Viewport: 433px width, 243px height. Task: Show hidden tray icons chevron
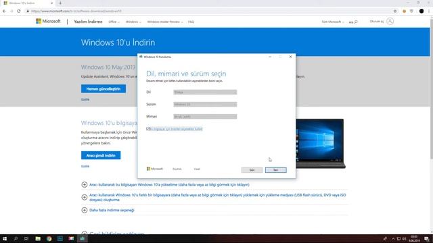click(x=393, y=238)
